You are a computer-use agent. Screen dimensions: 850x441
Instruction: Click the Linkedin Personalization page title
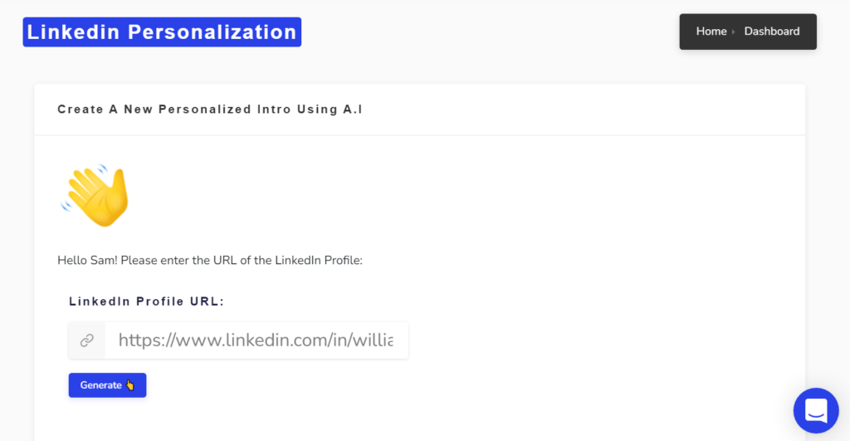point(162,32)
